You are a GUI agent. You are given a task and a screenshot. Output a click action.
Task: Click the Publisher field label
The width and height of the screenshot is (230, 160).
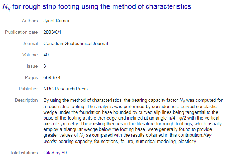point(28,89)
